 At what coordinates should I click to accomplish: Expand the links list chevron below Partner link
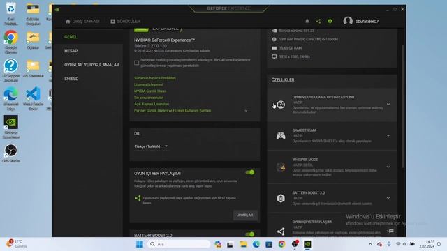pos(246,111)
